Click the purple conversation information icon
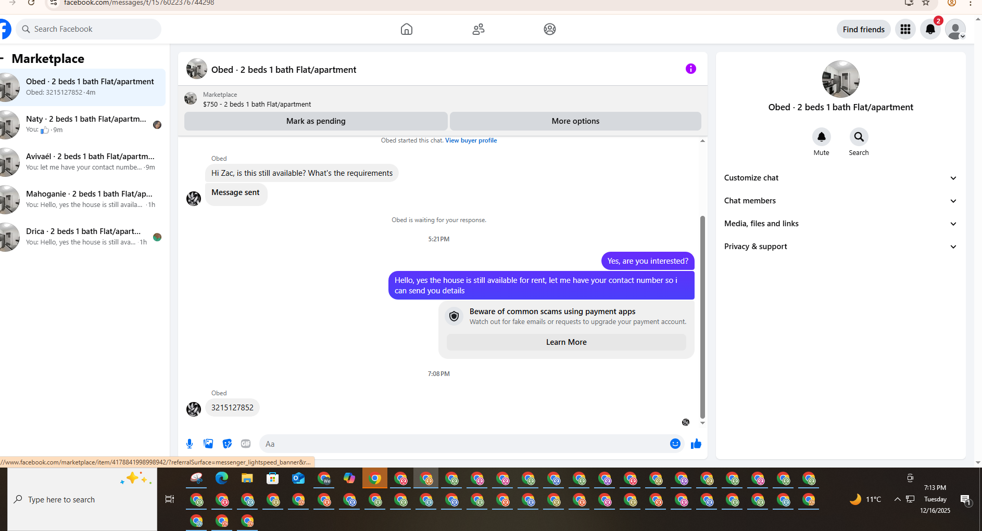The height and width of the screenshot is (531, 982). click(691, 69)
